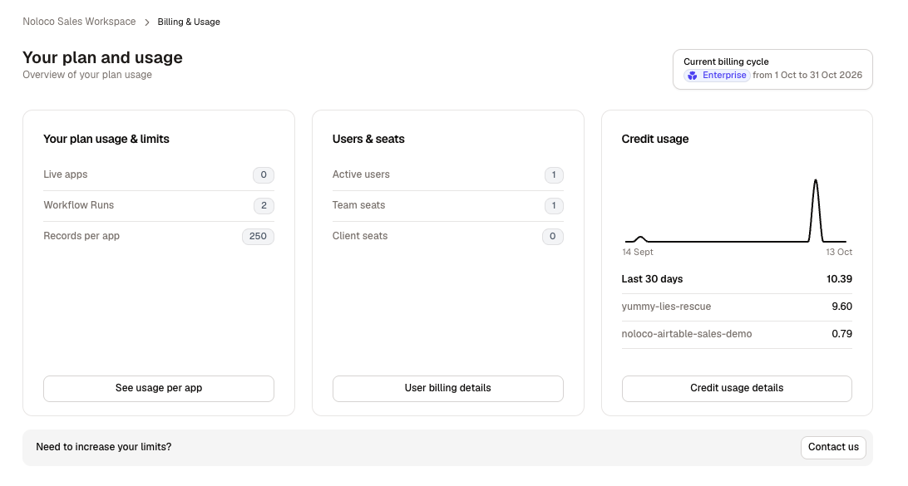
Task: Click the Users & seats heading
Action: click(368, 139)
